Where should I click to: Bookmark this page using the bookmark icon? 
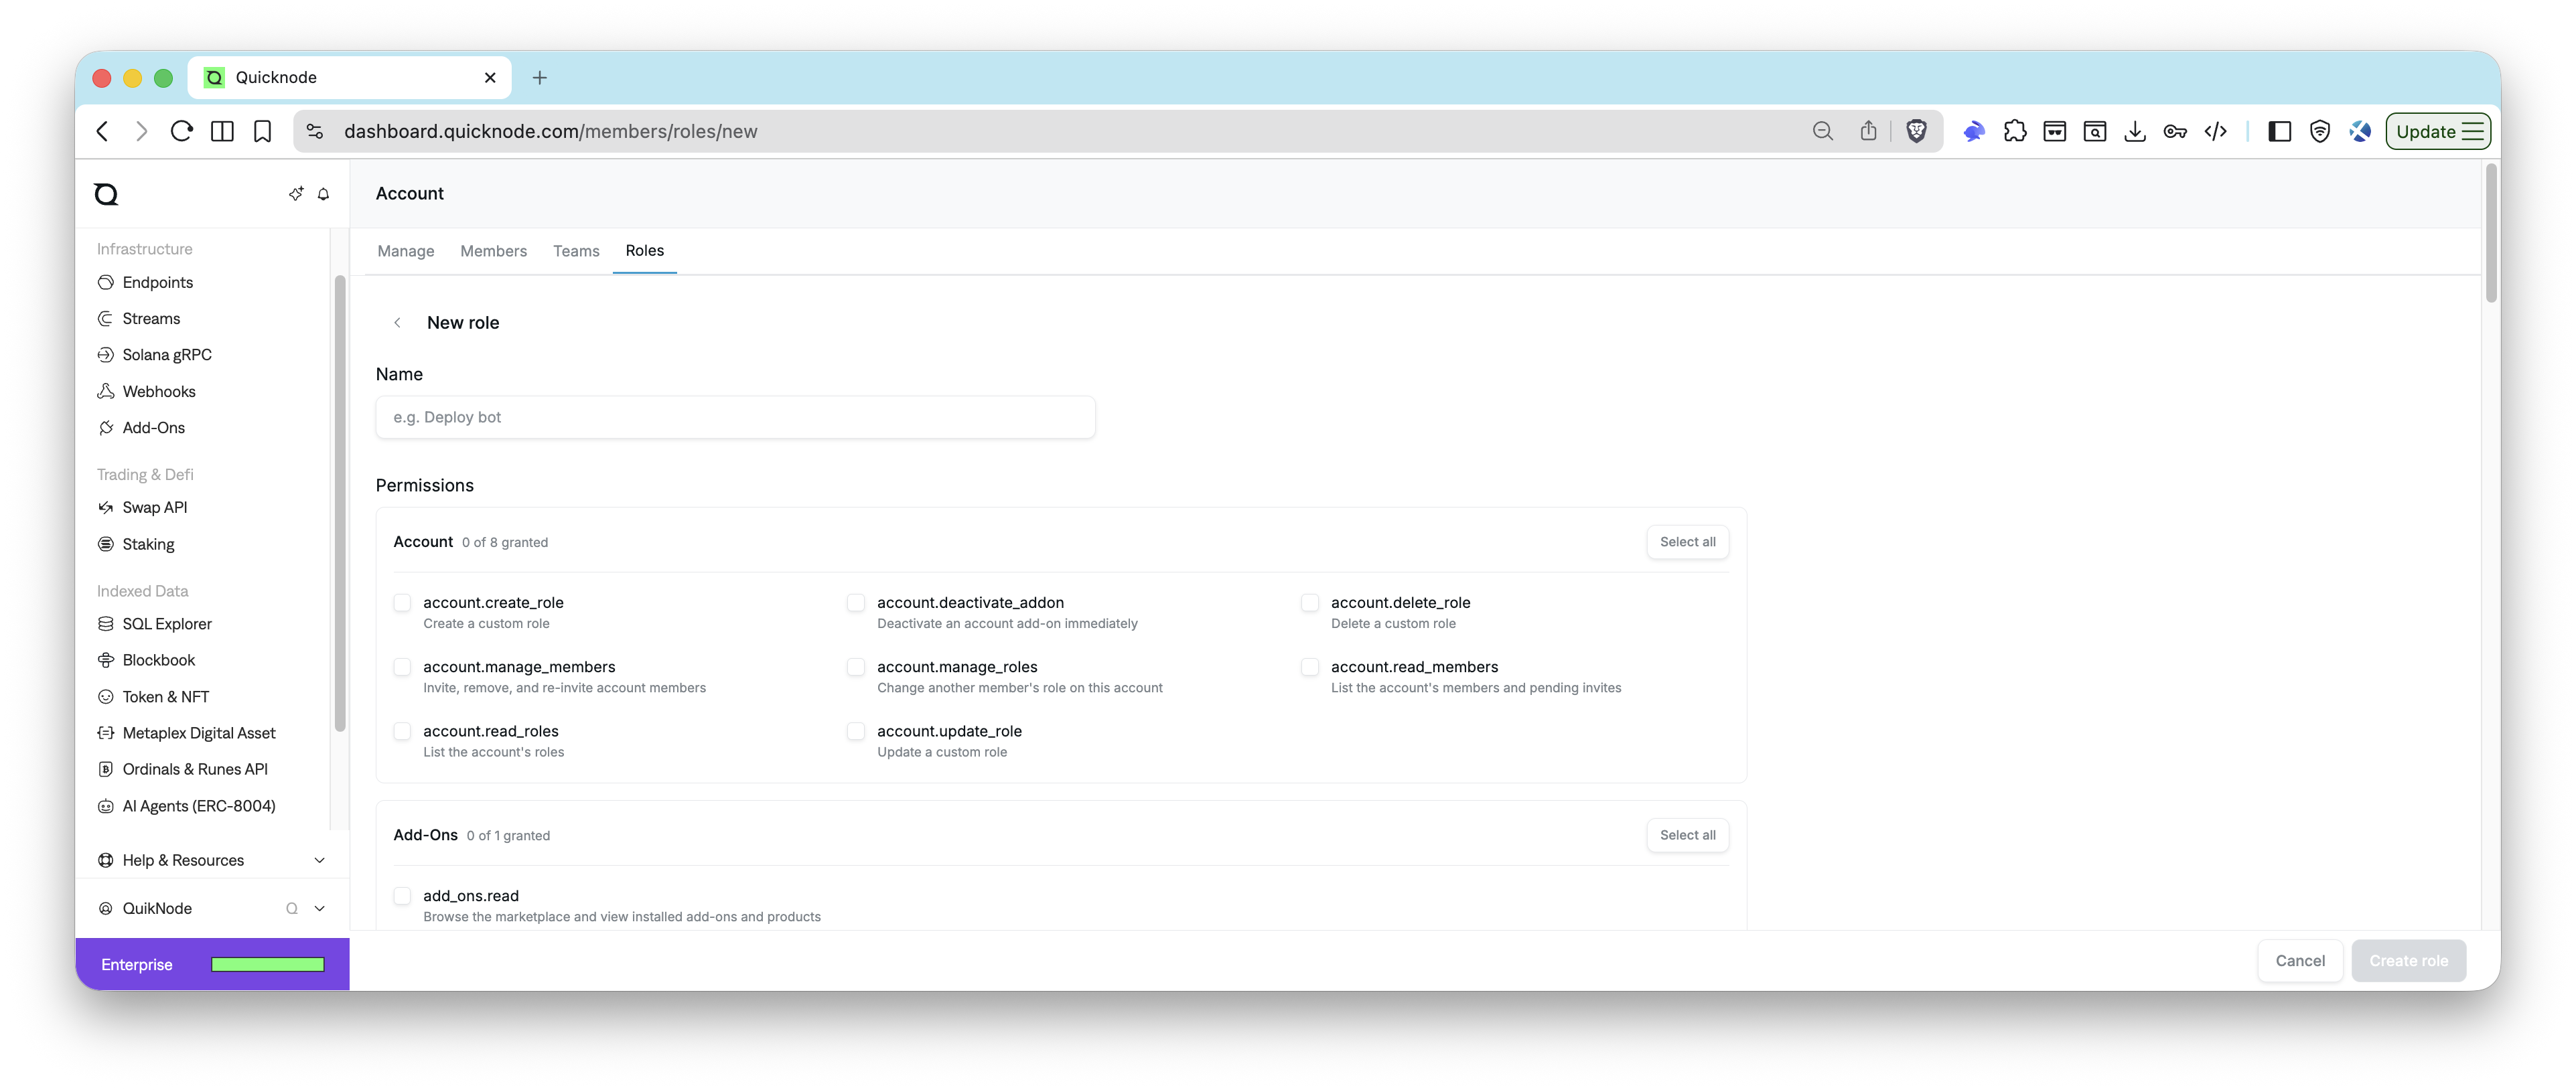tap(262, 131)
